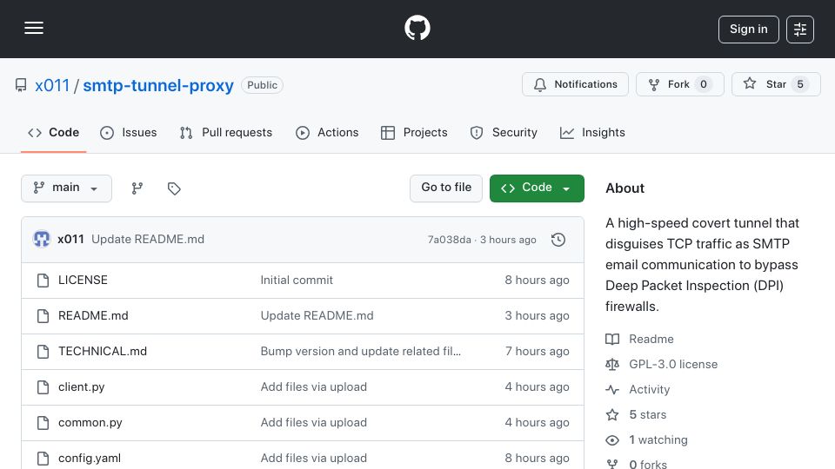Click '7 hours ago' beside TECHNICAL.md

[538, 352]
